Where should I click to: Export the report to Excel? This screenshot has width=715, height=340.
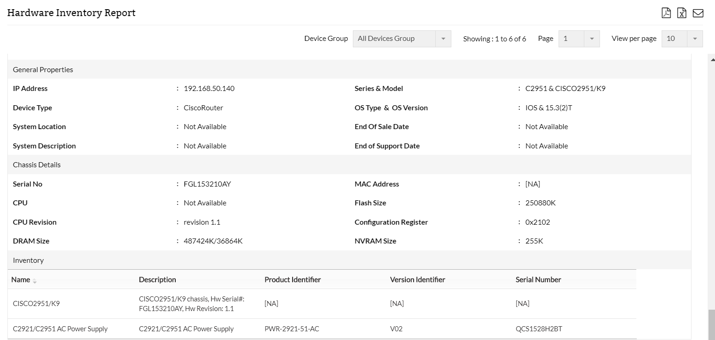click(682, 13)
